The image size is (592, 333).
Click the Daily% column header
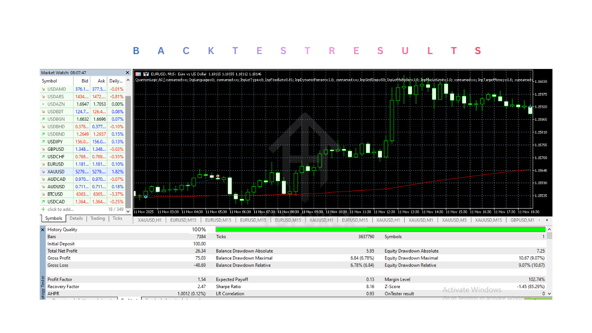[x=116, y=81]
